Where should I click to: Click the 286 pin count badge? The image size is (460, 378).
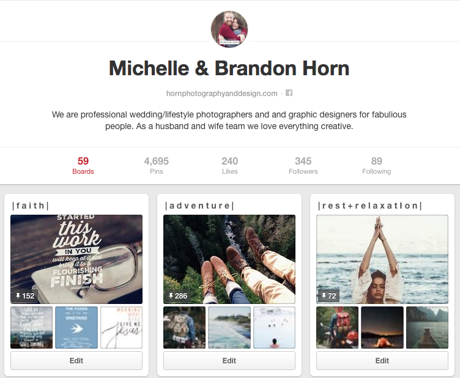tap(179, 296)
